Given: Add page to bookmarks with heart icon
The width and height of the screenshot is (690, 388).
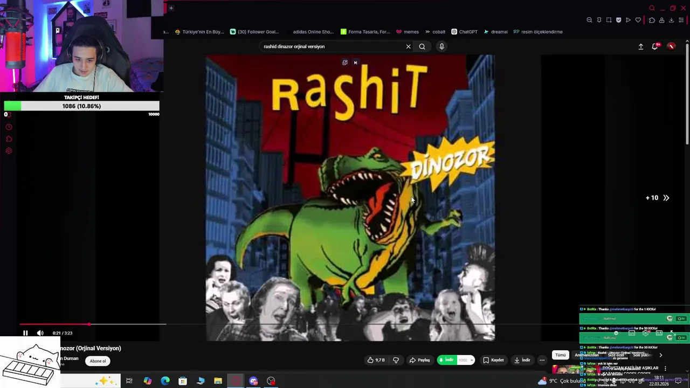Looking at the screenshot, I should [x=638, y=20].
